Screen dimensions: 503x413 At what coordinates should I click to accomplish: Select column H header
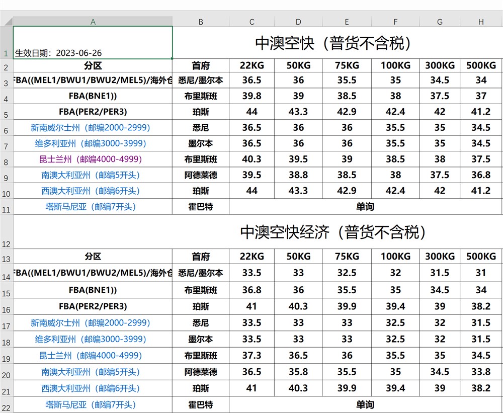pyautogui.click(x=481, y=22)
